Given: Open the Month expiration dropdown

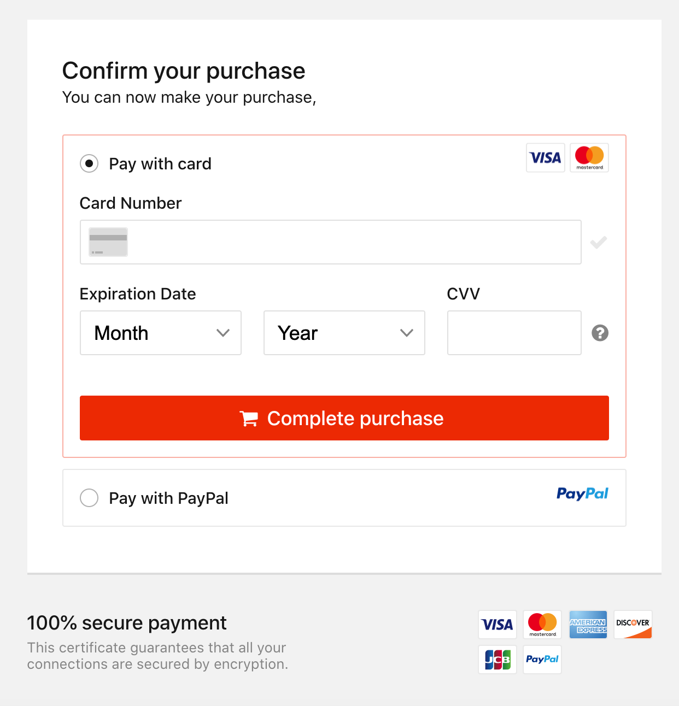Looking at the screenshot, I should 161,333.
